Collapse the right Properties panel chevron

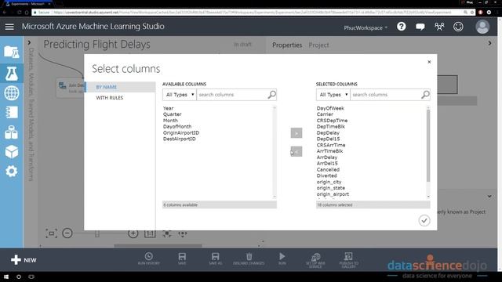click(x=489, y=43)
